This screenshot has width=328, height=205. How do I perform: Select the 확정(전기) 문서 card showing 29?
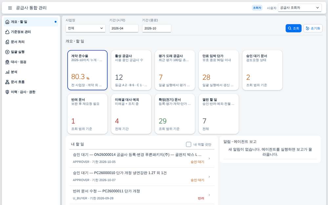click(175, 114)
